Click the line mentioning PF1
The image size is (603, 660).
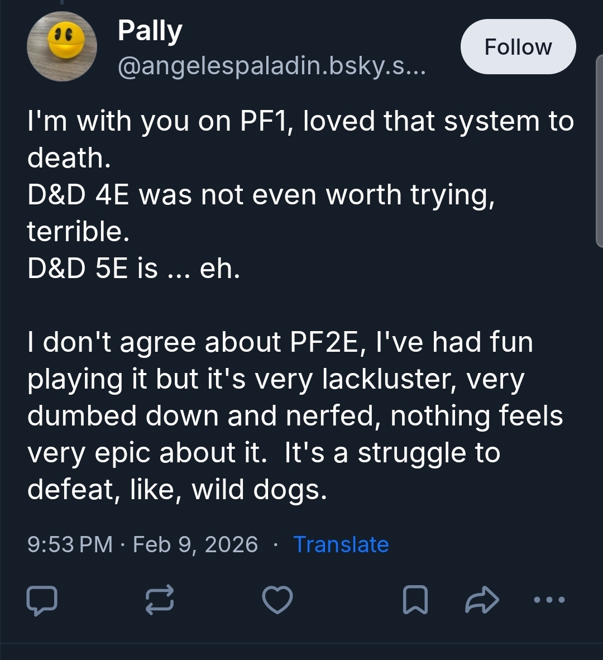pyautogui.click(x=300, y=122)
